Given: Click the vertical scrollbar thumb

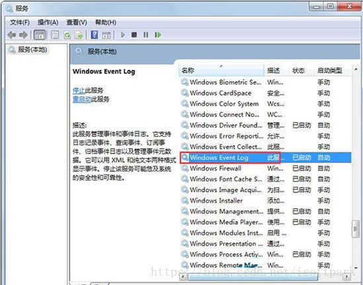Looking at the screenshot, I should coord(356,229).
